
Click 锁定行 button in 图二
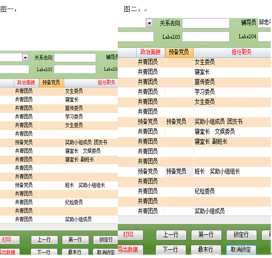point(241,235)
